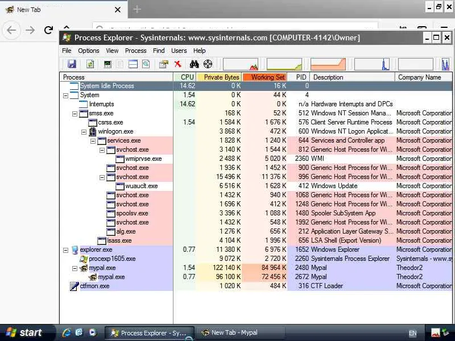Click the Process Explorer taskbar button

pyautogui.click(x=150, y=333)
